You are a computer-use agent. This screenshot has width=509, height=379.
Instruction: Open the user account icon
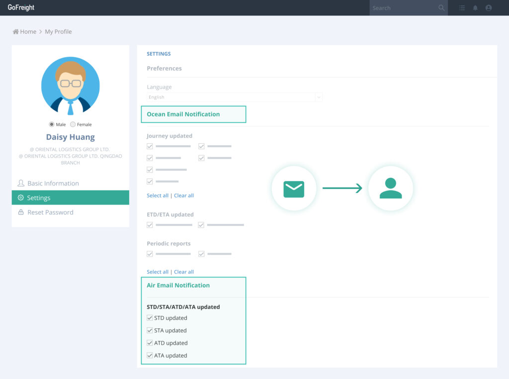(x=489, y=8)
